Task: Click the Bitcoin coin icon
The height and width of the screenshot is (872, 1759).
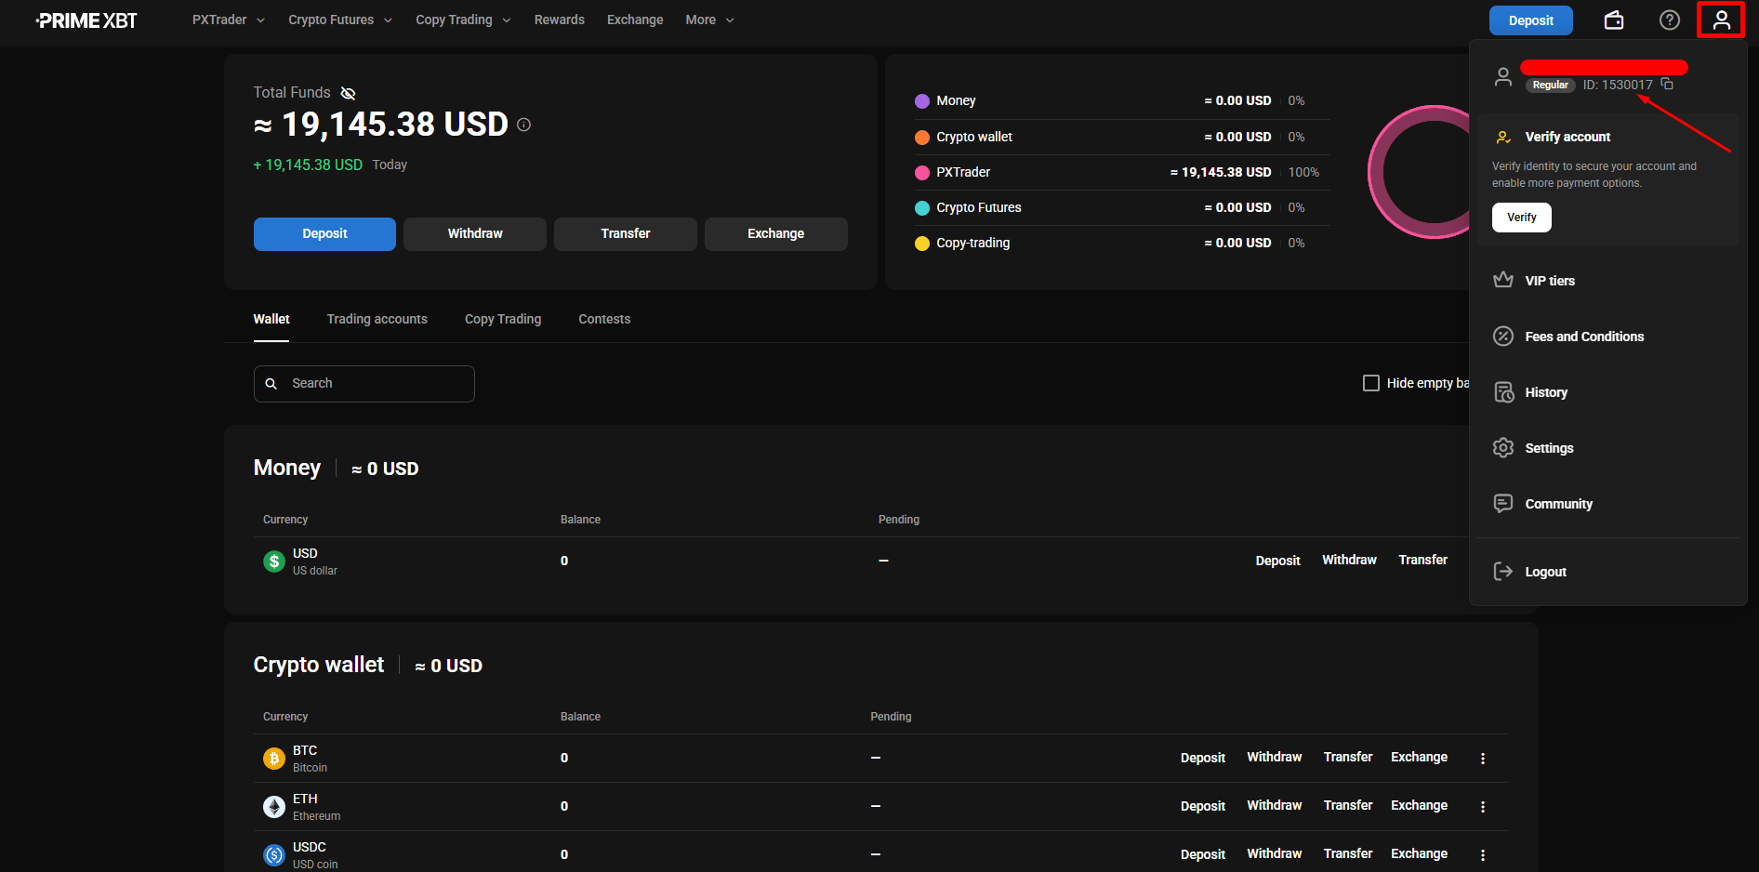Action: 274,759
